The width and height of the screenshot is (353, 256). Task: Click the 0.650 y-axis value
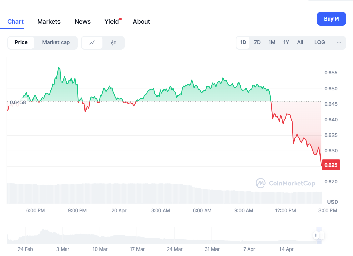point(331,89)
